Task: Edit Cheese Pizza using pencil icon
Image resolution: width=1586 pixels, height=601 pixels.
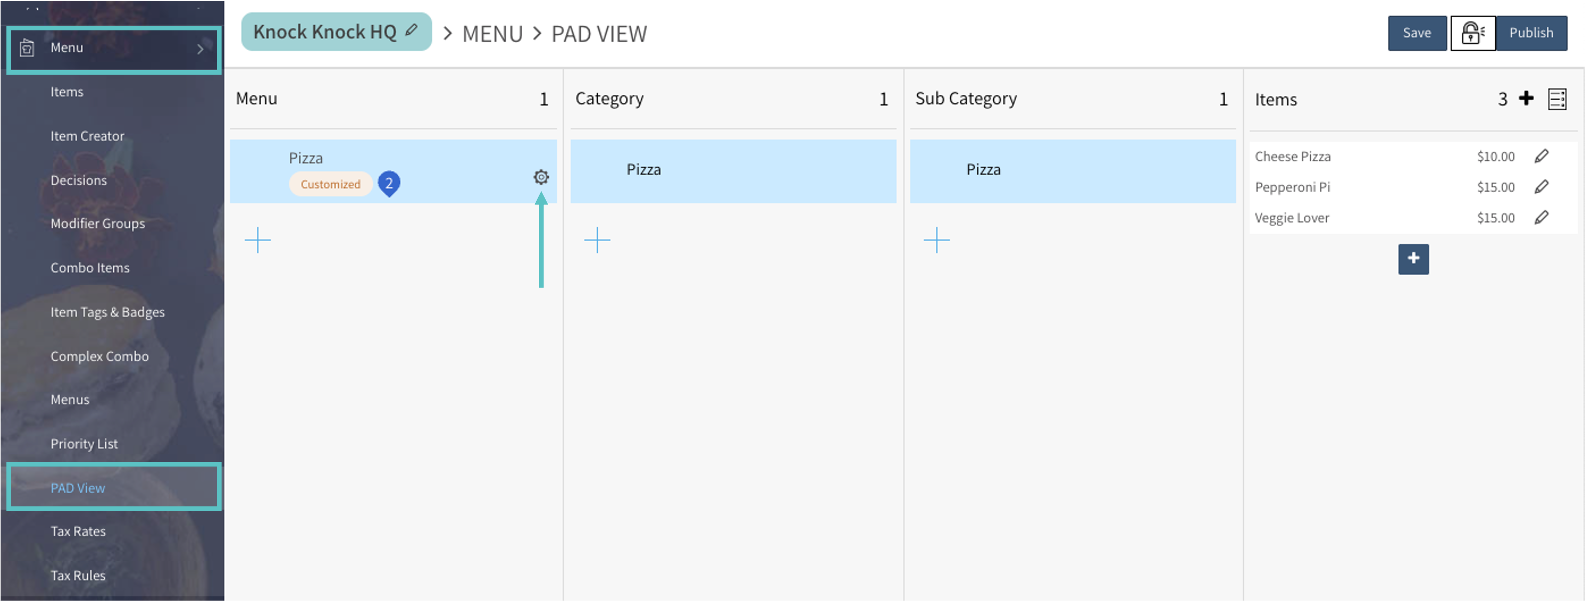Action: point(1541,156)
